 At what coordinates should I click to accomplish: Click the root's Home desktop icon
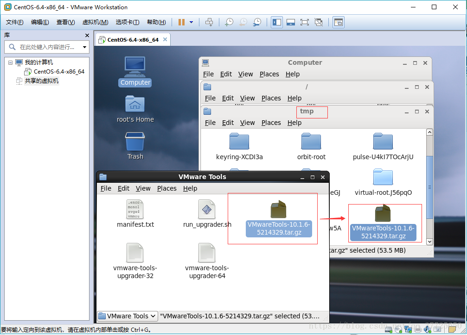pos(135,109)
